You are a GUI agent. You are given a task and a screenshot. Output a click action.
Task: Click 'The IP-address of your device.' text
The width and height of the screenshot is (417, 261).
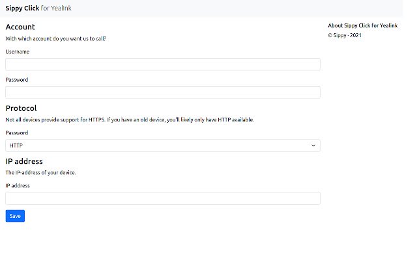(x=40, y=172)
